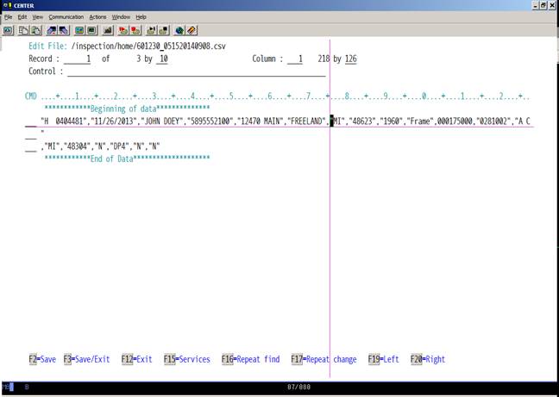Click F3=Save/Exit function key
Viewport: 559px width, 397px height.
click(x=86, y=359)
